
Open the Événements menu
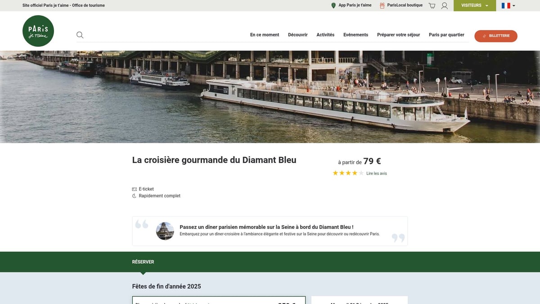tap(355, 34)
